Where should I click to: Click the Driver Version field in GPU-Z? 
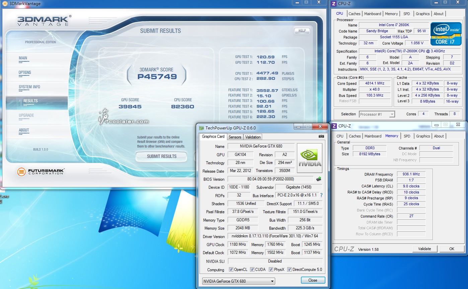tap(275, 236)
